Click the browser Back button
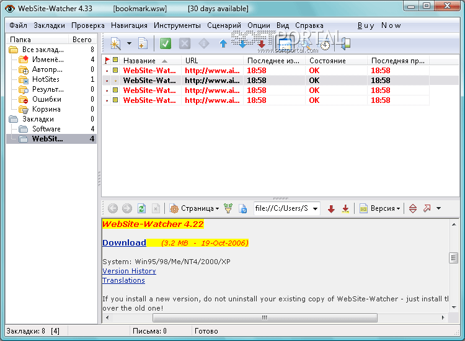 (113, 208)
